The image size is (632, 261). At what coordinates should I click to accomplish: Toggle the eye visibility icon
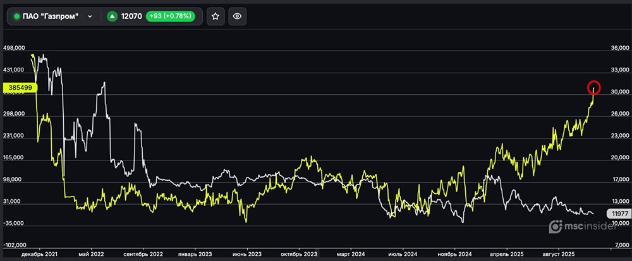click(237, 16)
